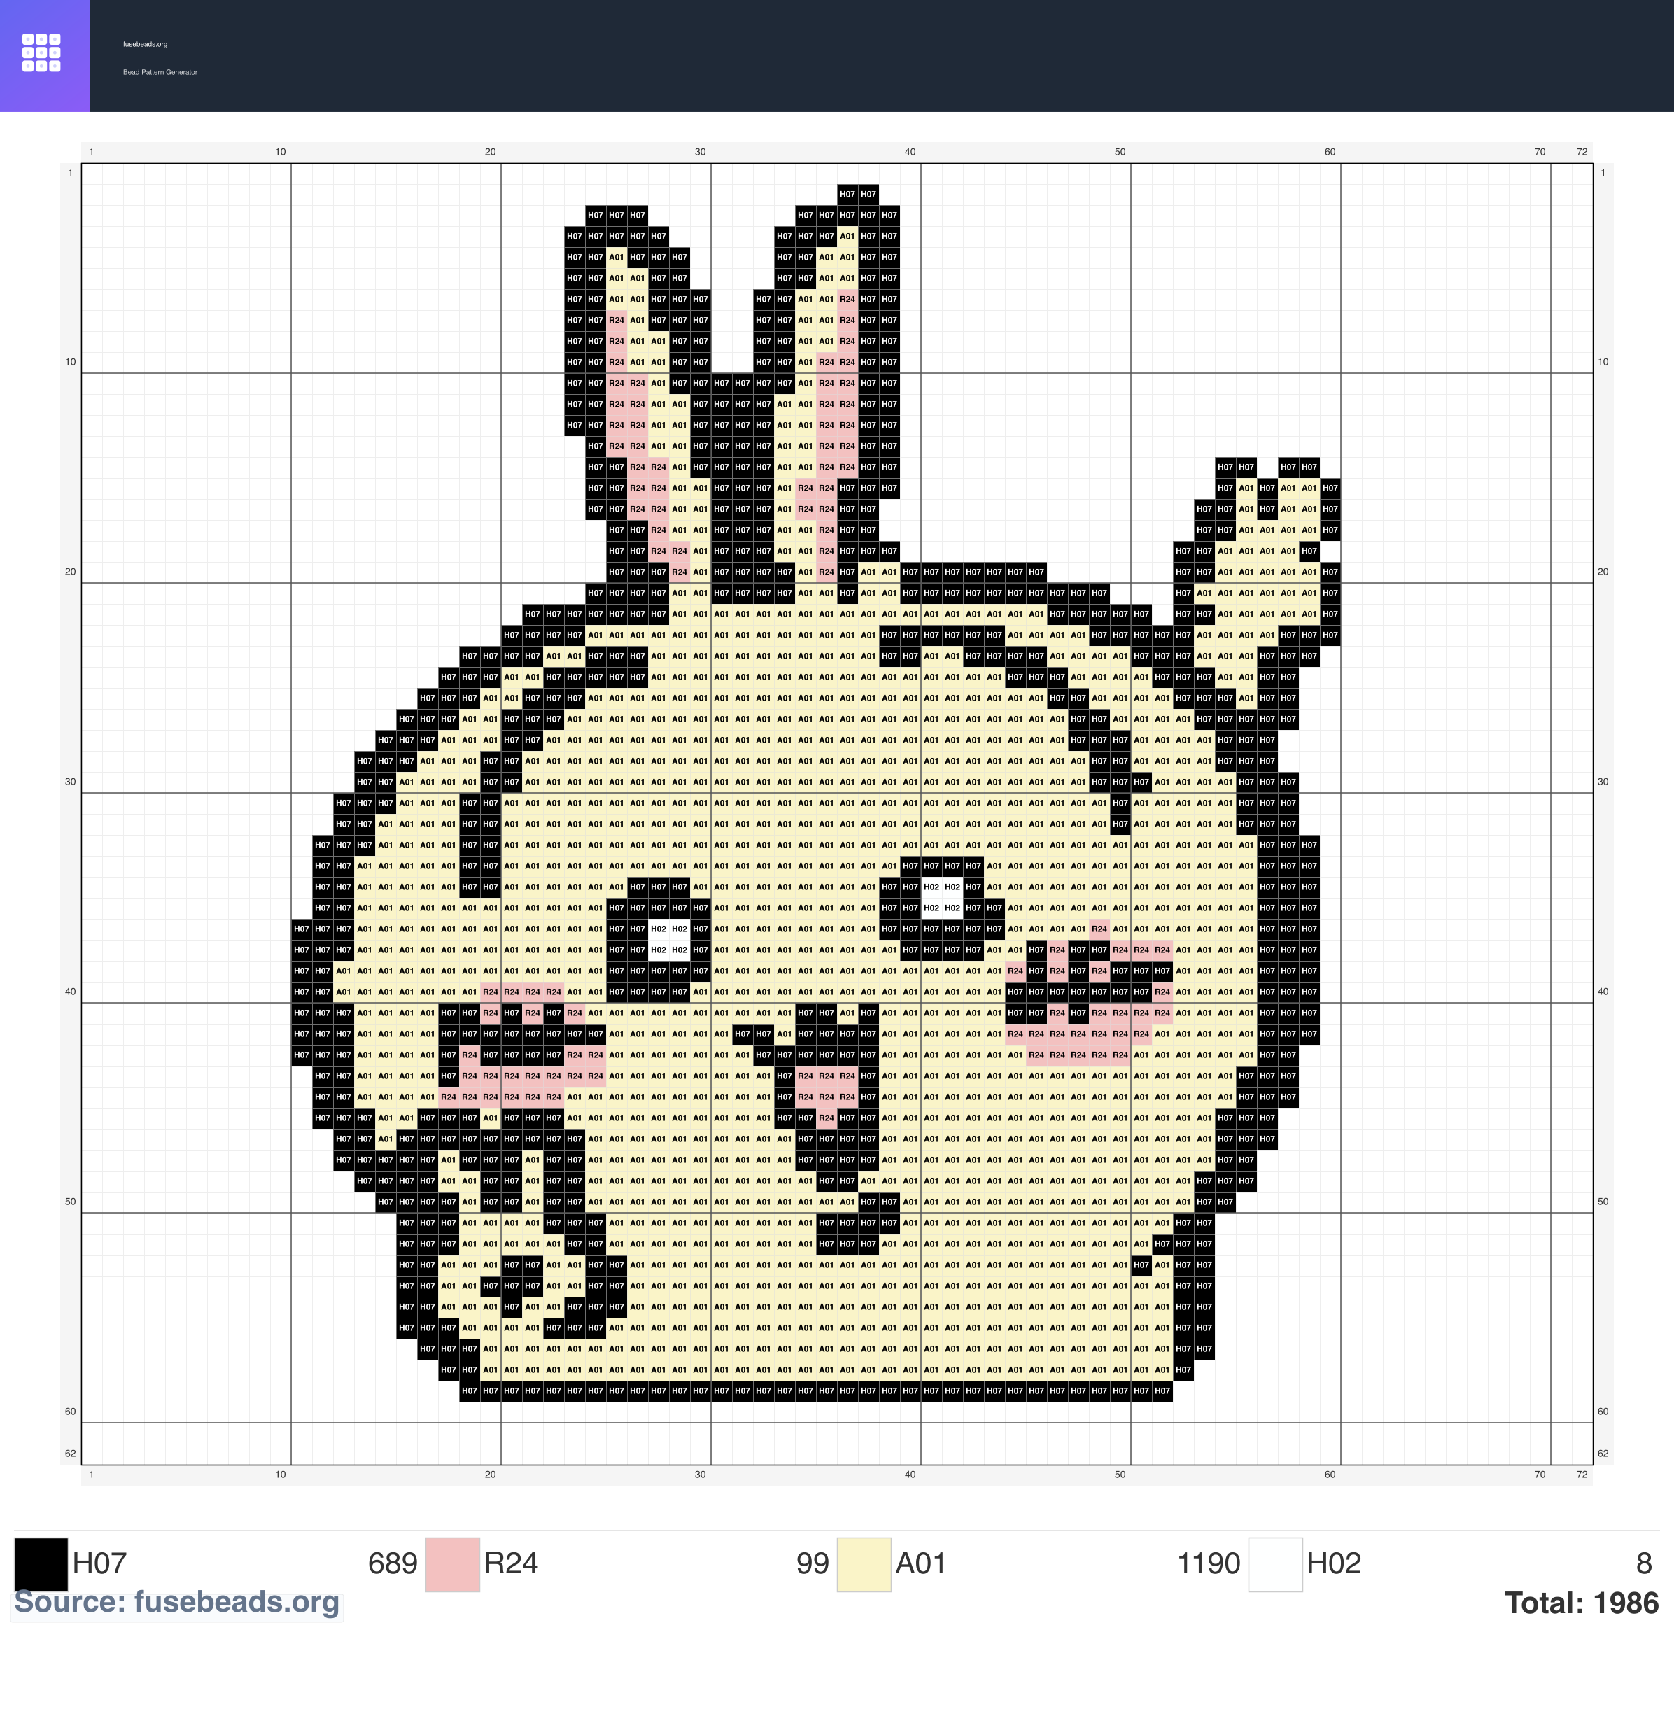Screen dimensions: 1674x1716
Task: Select the white H02 color swatch
Action: click(x=1276, y=1564)
